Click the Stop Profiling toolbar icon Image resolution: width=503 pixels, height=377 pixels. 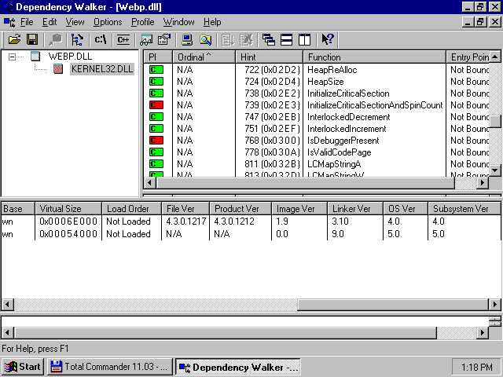[x=246, y=40]
